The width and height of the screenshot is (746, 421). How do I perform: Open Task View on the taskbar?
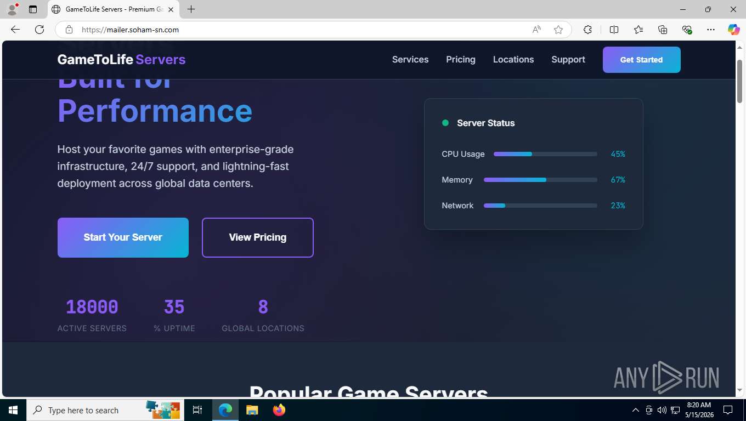[x=197, y=410]
